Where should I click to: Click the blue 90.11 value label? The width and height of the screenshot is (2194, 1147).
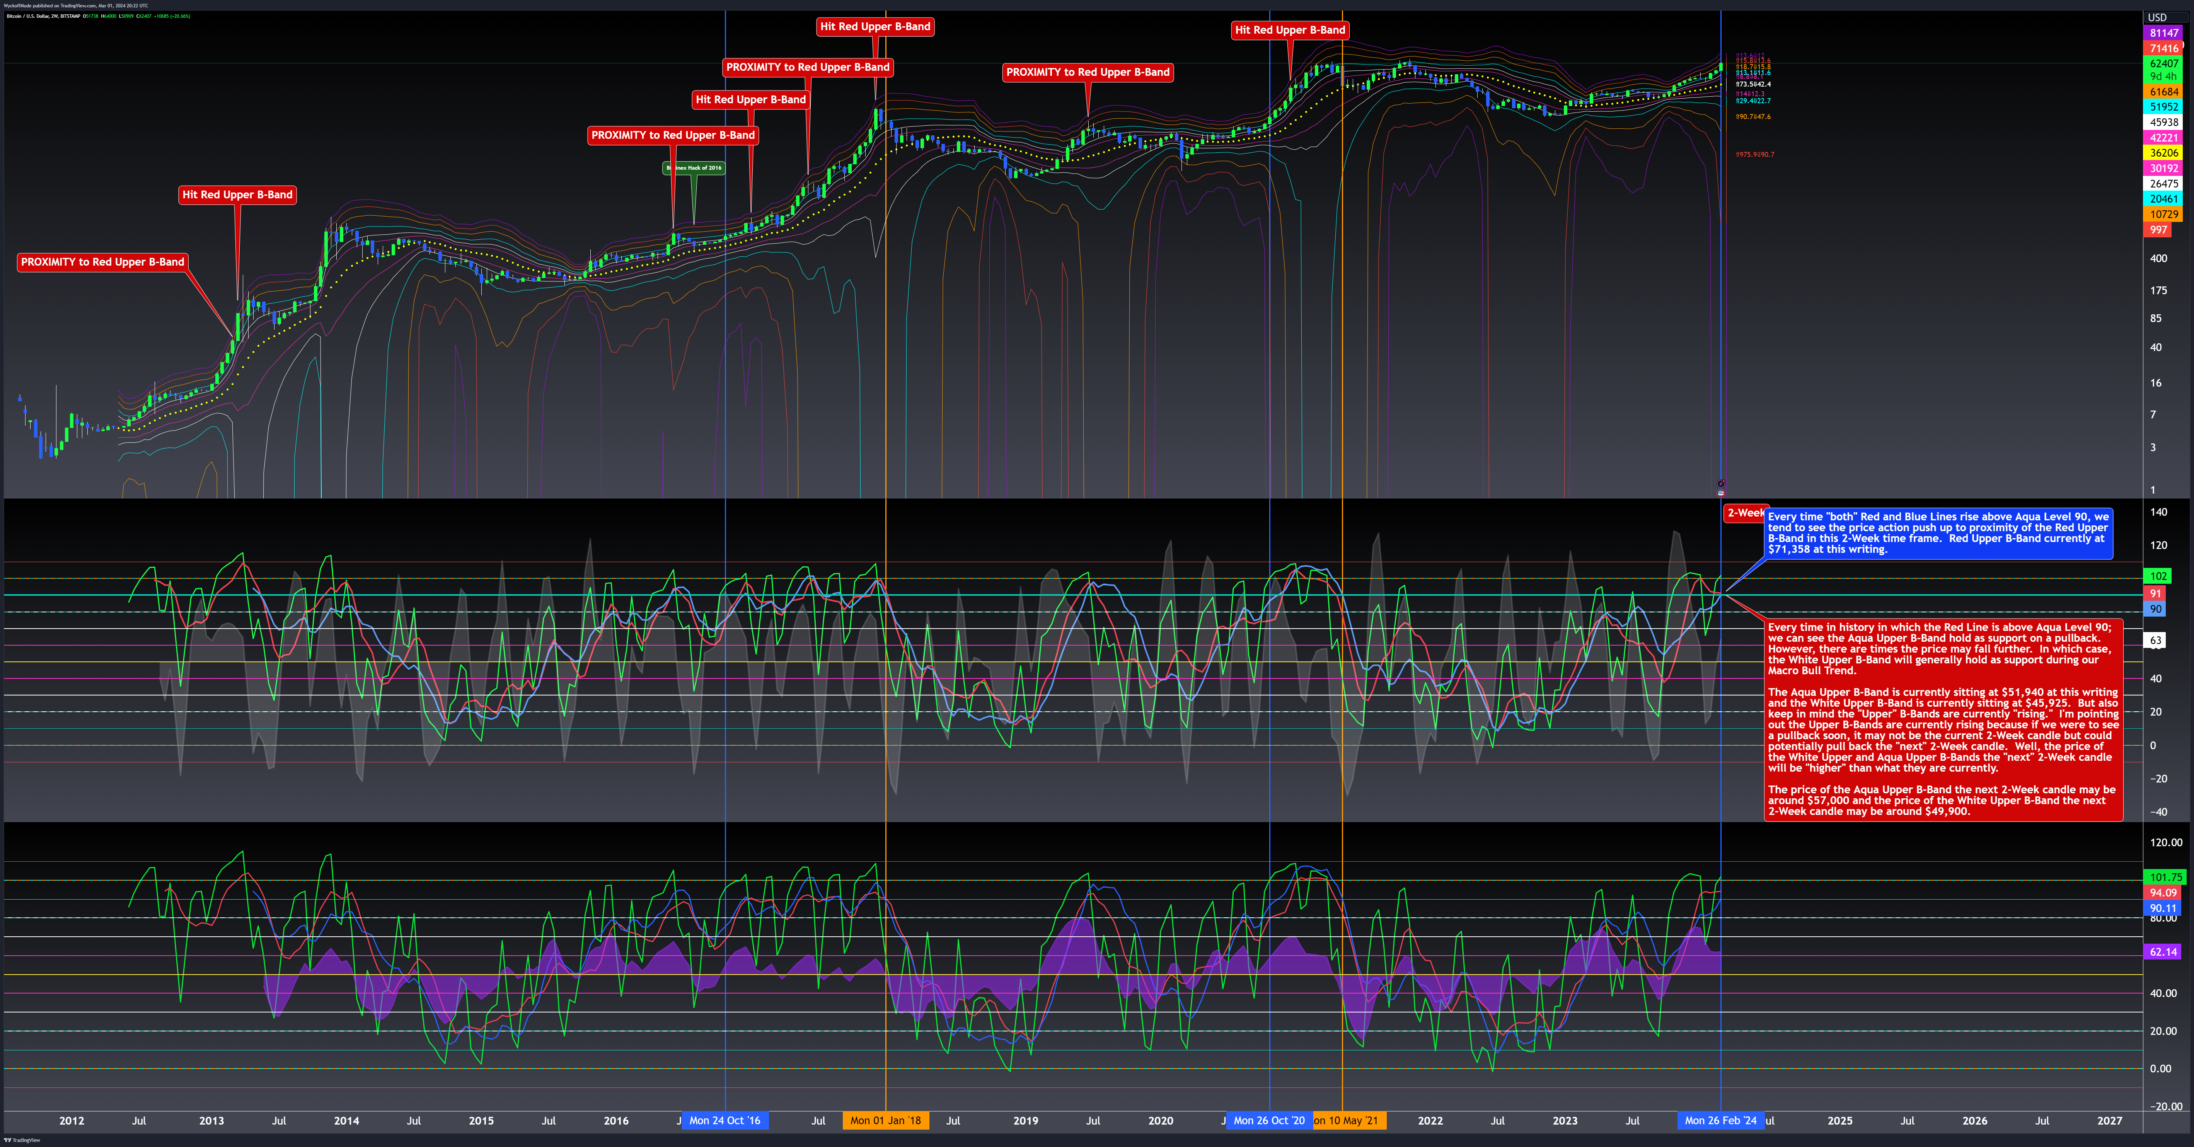[x=2162, y=908]
